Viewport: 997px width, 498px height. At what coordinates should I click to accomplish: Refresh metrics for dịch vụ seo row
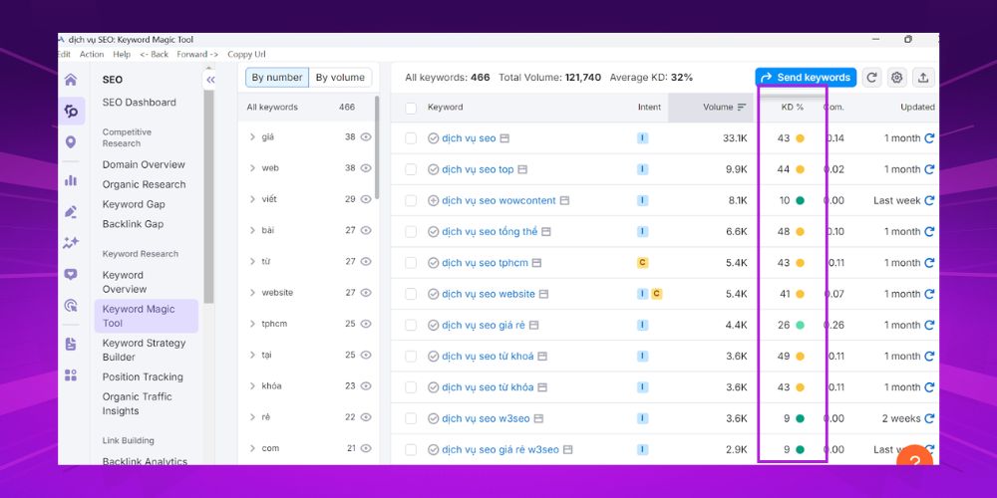coord(929,137)
